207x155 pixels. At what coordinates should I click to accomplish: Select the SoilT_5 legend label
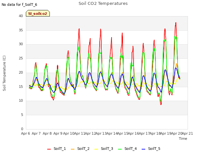click(x=154, y=149)
